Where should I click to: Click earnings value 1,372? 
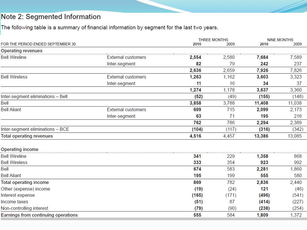pos(296,215)
